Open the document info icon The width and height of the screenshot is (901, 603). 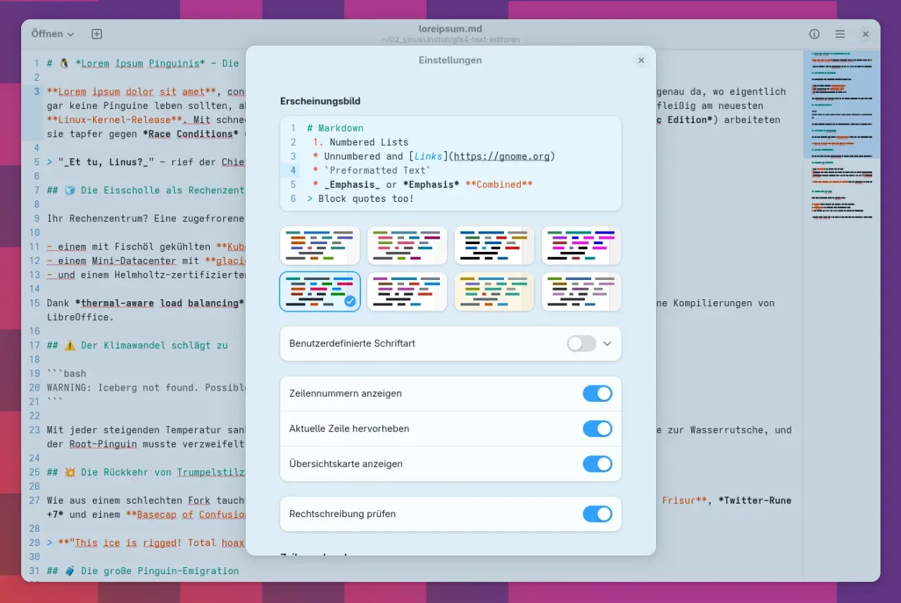(814, 34)
